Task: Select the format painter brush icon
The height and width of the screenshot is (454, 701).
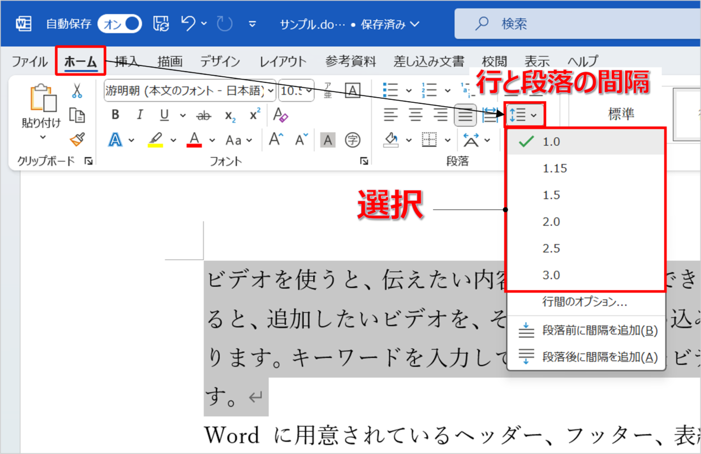Action: pos(77,139)
